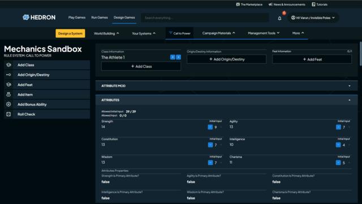362x204 pixels.
Task: Click the Add Origin/Destiny sidebar icon
Action: coord(8,75)
